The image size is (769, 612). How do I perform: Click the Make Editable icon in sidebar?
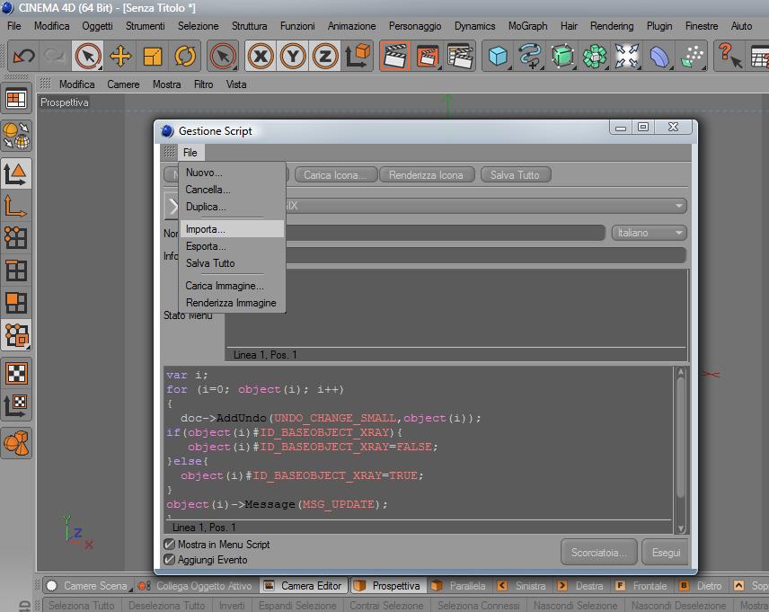[16, 136]
